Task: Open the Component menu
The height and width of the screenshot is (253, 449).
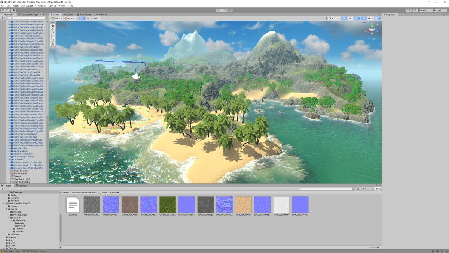Action: pyautogui.click(x=40, y=6)
